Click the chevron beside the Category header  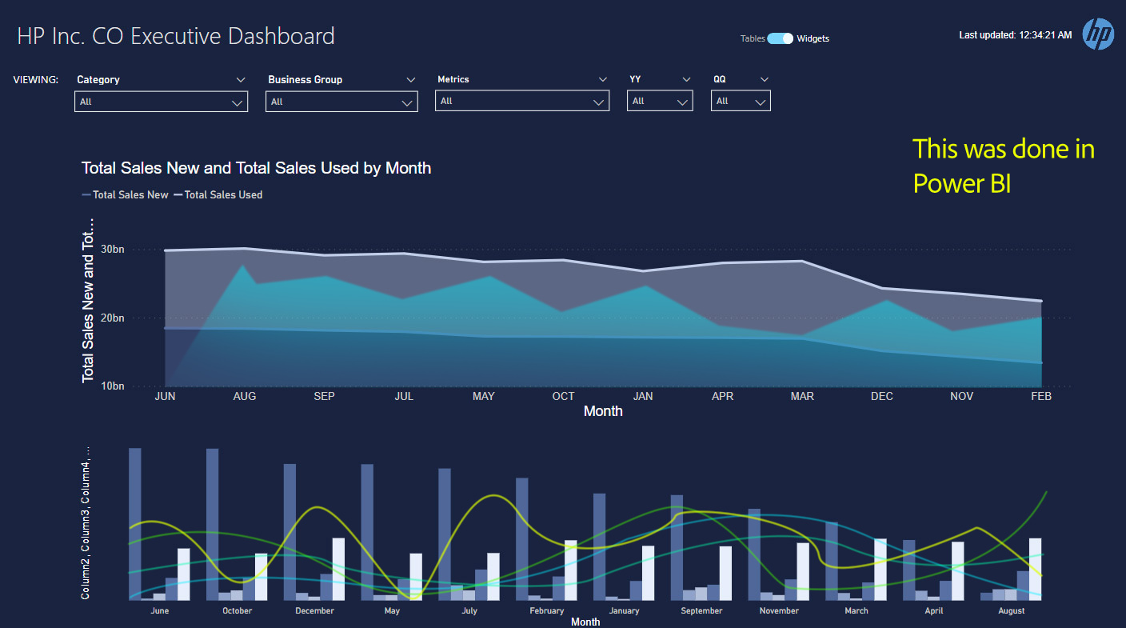tap(241, 80)
